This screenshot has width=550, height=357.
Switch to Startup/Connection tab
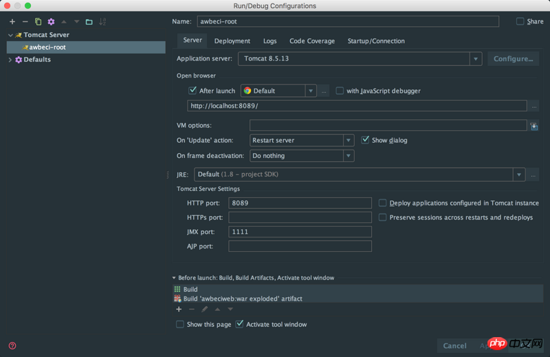[x=376, y=41]
